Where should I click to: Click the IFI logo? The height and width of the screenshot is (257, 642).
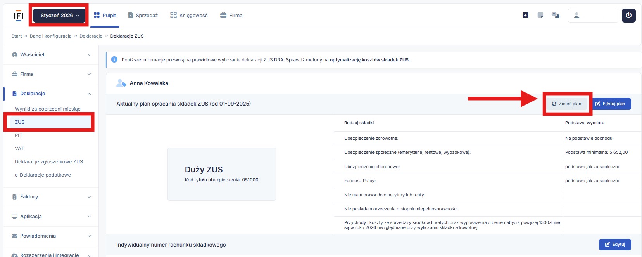click(18, 16)
